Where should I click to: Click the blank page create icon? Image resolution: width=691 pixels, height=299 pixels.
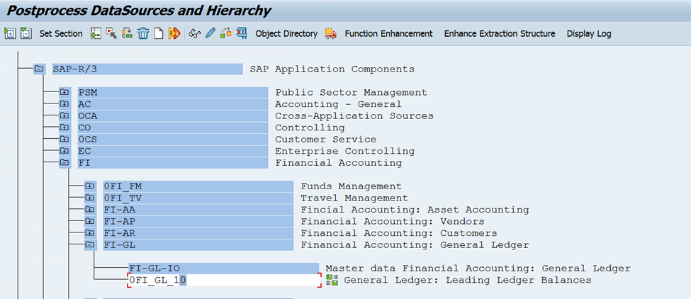click(159, 33)
